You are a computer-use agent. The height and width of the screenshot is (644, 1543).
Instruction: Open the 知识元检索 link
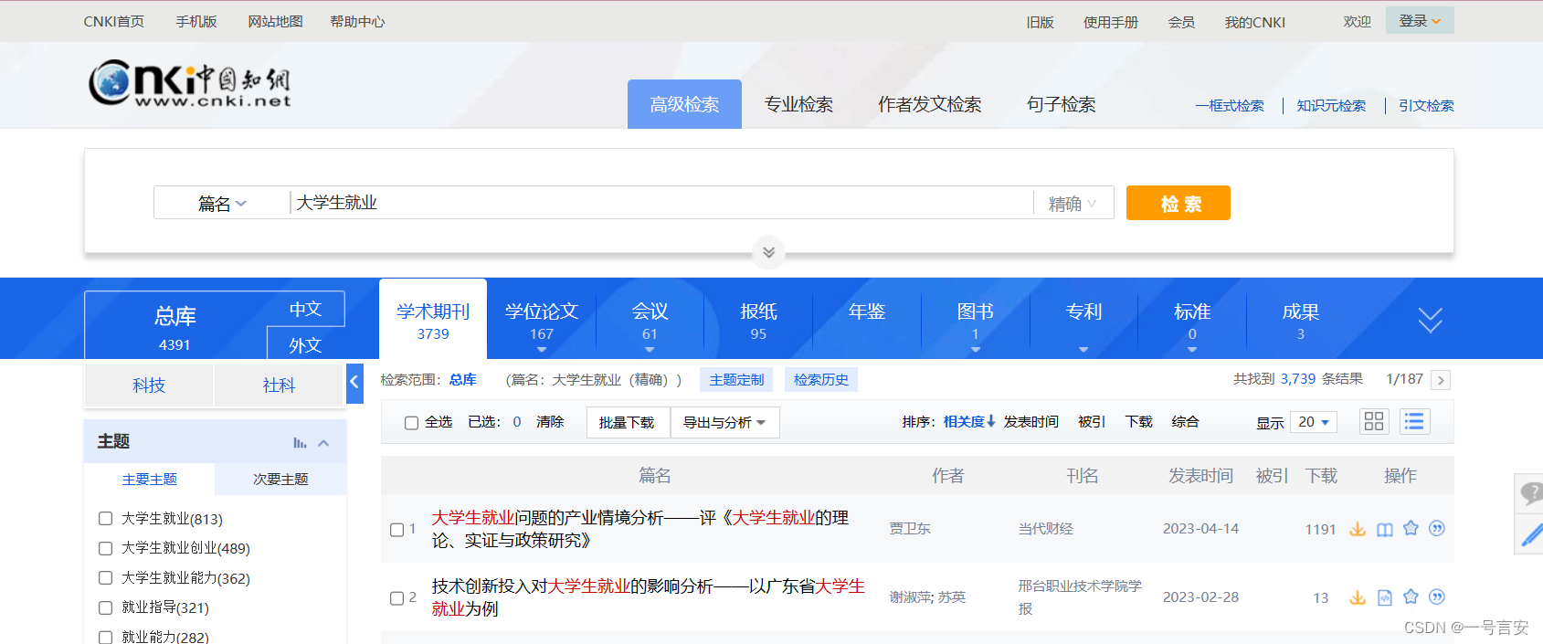[1331, 106]
